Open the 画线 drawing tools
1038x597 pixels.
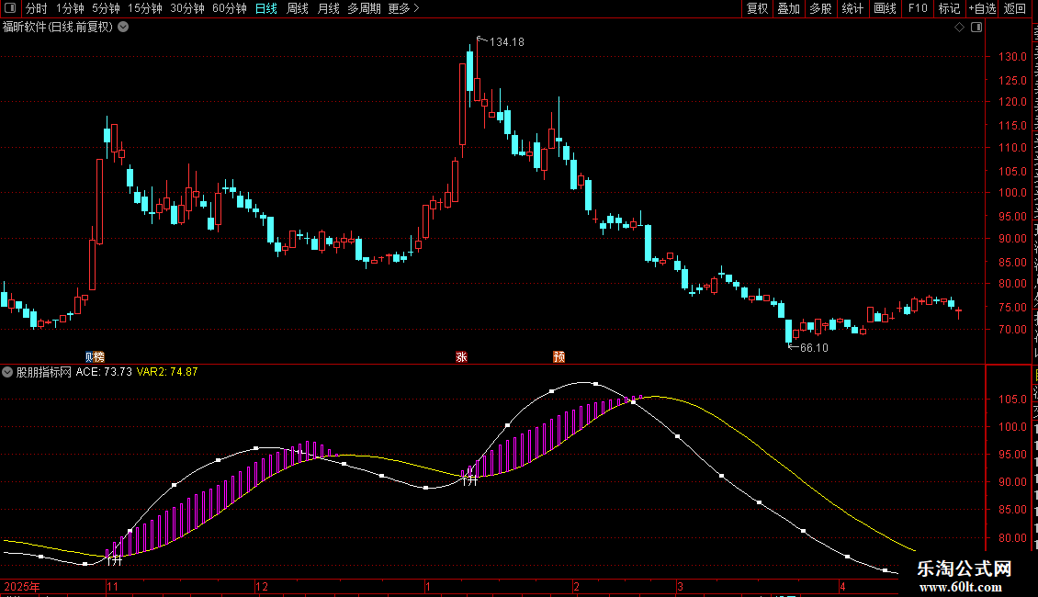click(x=886, y=8)
